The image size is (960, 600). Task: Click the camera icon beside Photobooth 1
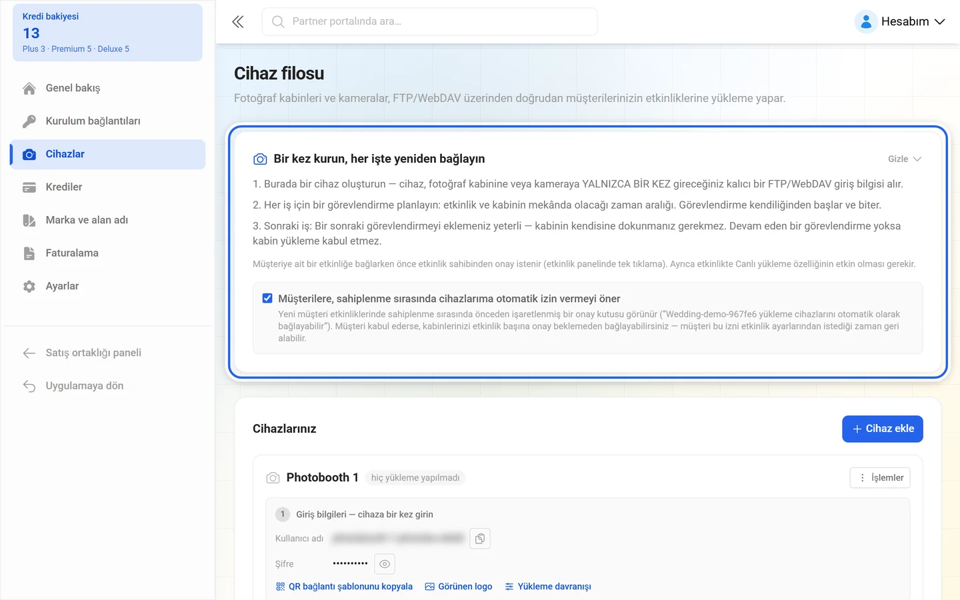tap(273, 478)
